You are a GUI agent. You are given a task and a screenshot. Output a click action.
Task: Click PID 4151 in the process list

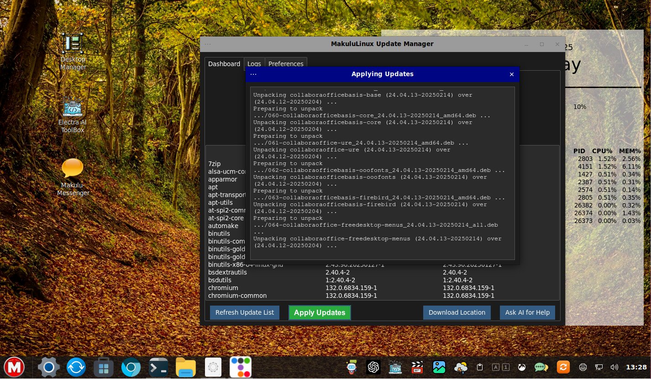585,166
